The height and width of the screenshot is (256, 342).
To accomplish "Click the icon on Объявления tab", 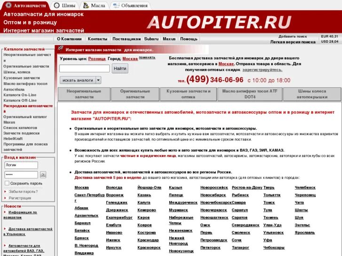I will pyautogui.click(x=116, y=6).
